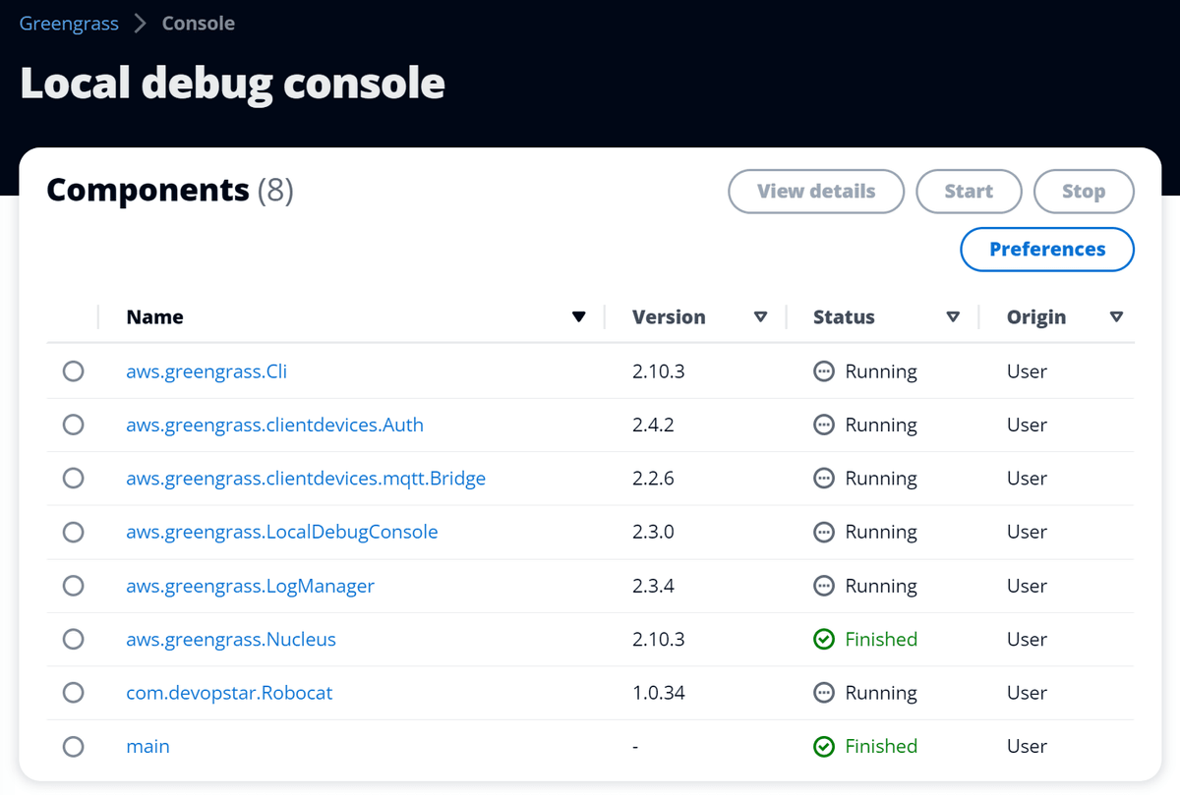The image size is (1180, 795).
Task: Click the Running status icon beside LogManager
Action: pos(823,585)
